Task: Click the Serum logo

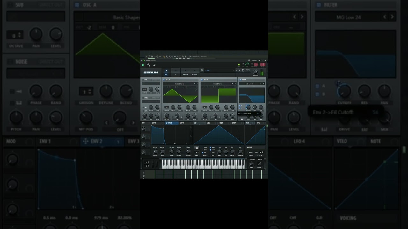Action: point(151,73)
